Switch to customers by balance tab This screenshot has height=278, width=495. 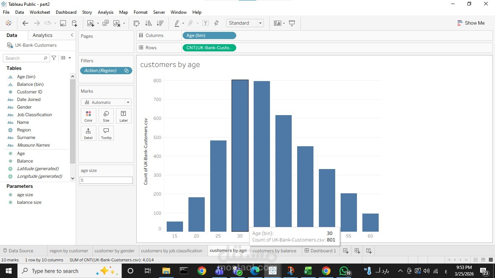pyautogui.click(x=274, y=250)
